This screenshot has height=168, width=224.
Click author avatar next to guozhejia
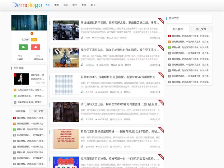click(82, 147)
